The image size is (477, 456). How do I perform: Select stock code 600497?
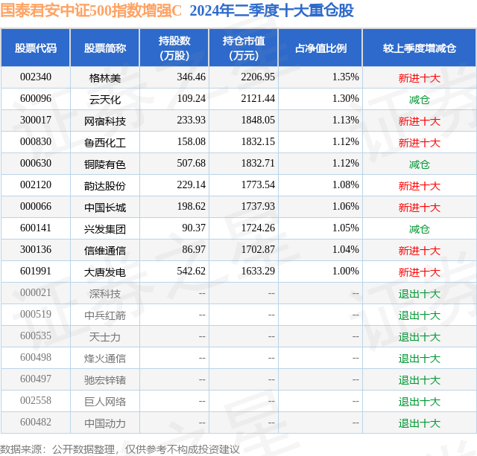click(x=36, y=379)
